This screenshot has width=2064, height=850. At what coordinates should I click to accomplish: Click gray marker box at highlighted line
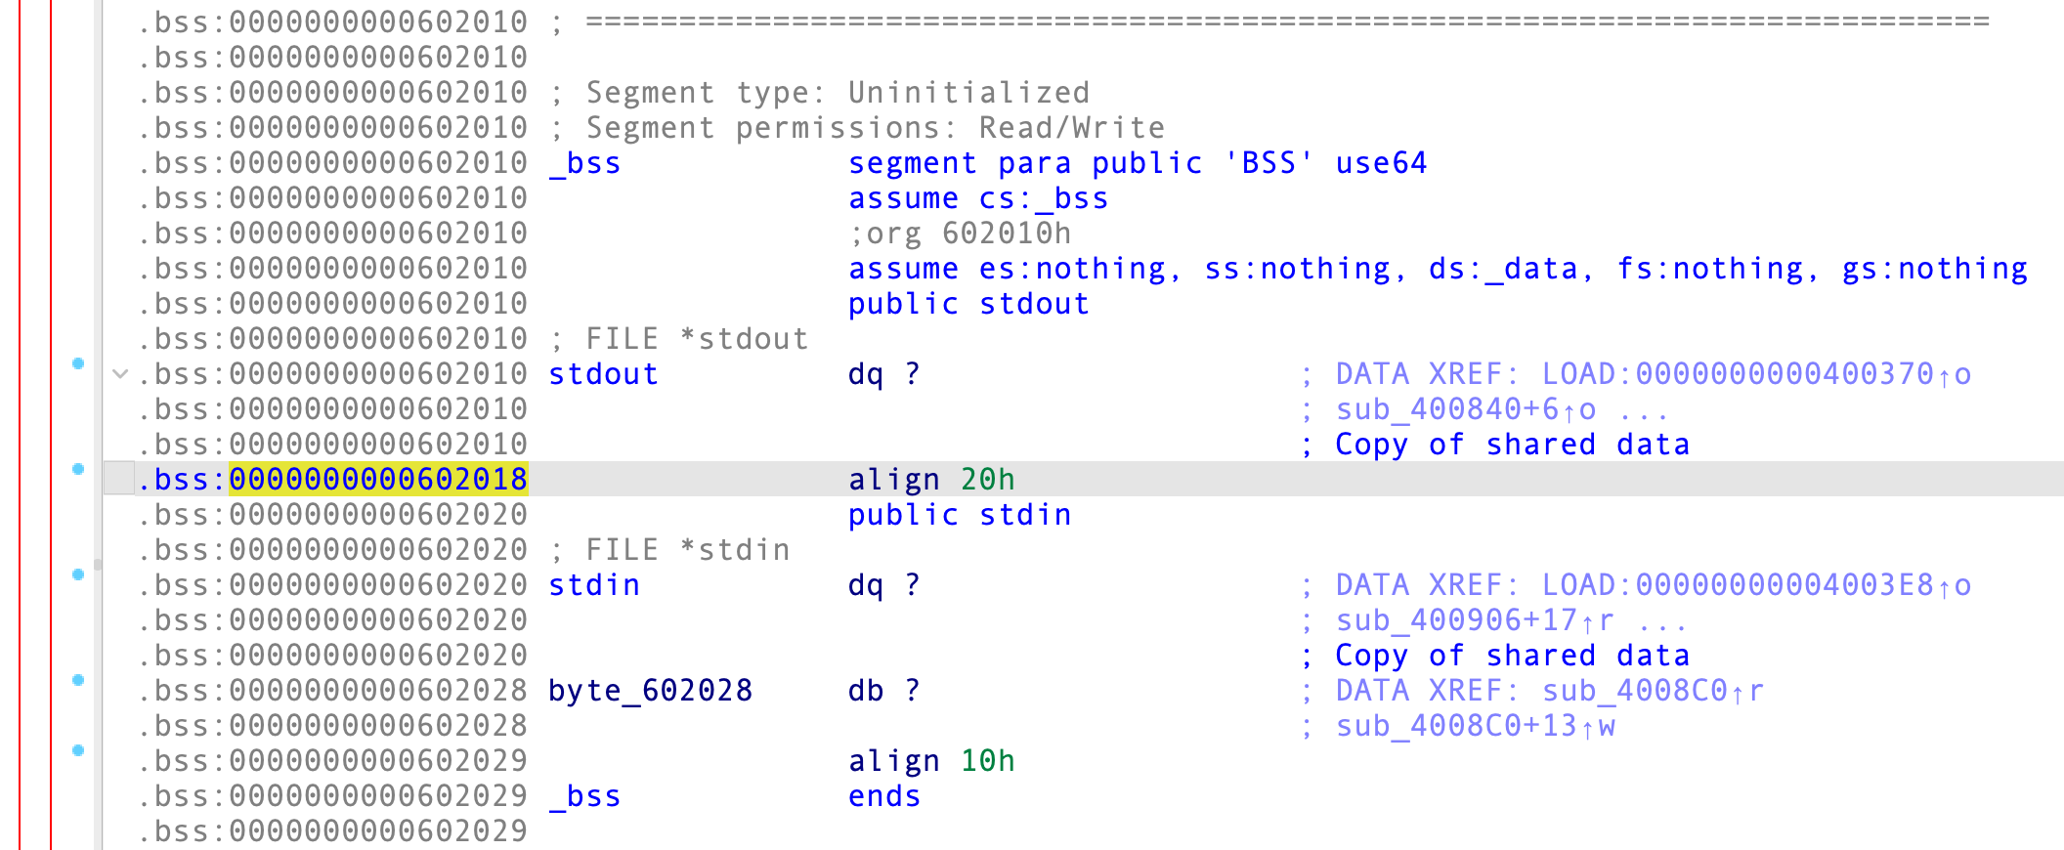point(119,478)
